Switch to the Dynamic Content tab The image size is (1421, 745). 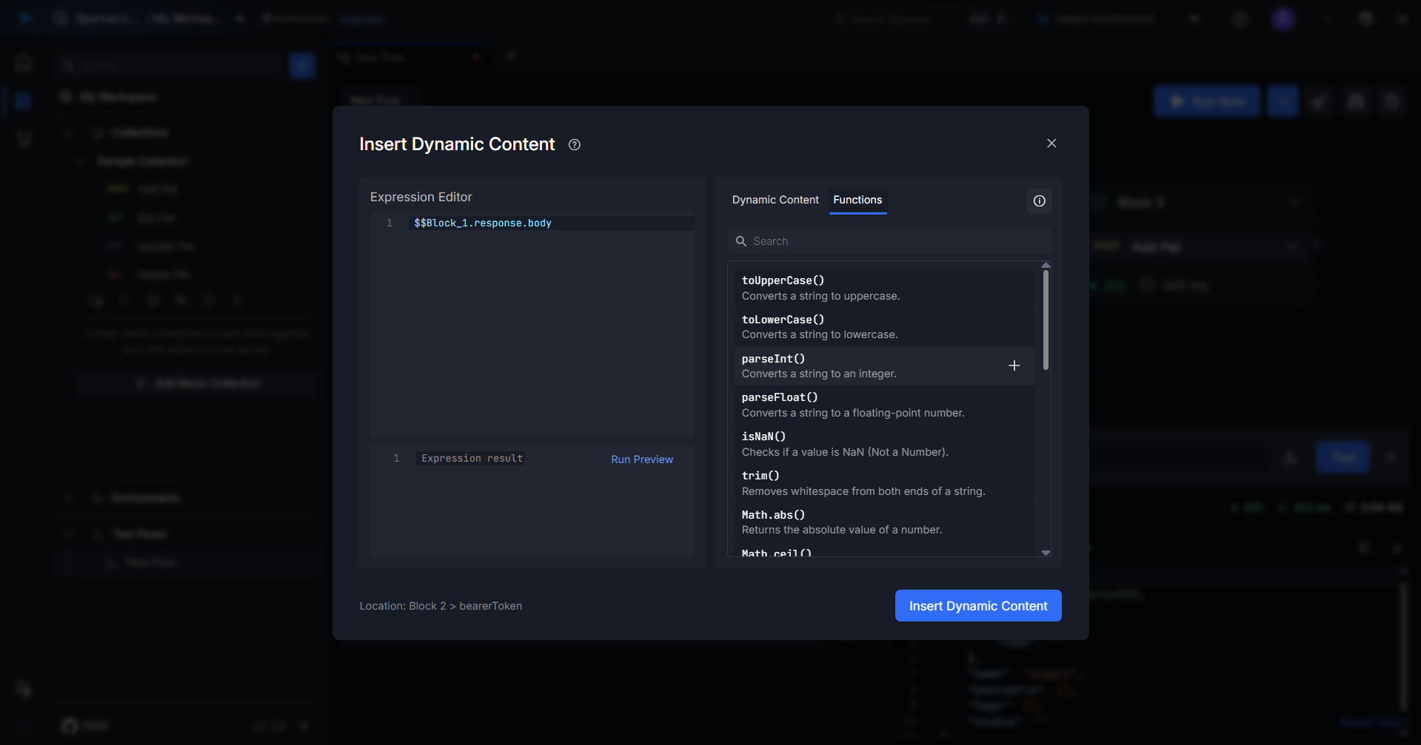click(775, 200)
